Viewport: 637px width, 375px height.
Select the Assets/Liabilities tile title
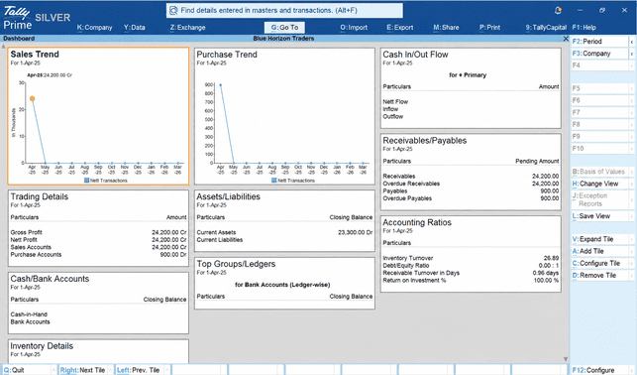(228, 196)
